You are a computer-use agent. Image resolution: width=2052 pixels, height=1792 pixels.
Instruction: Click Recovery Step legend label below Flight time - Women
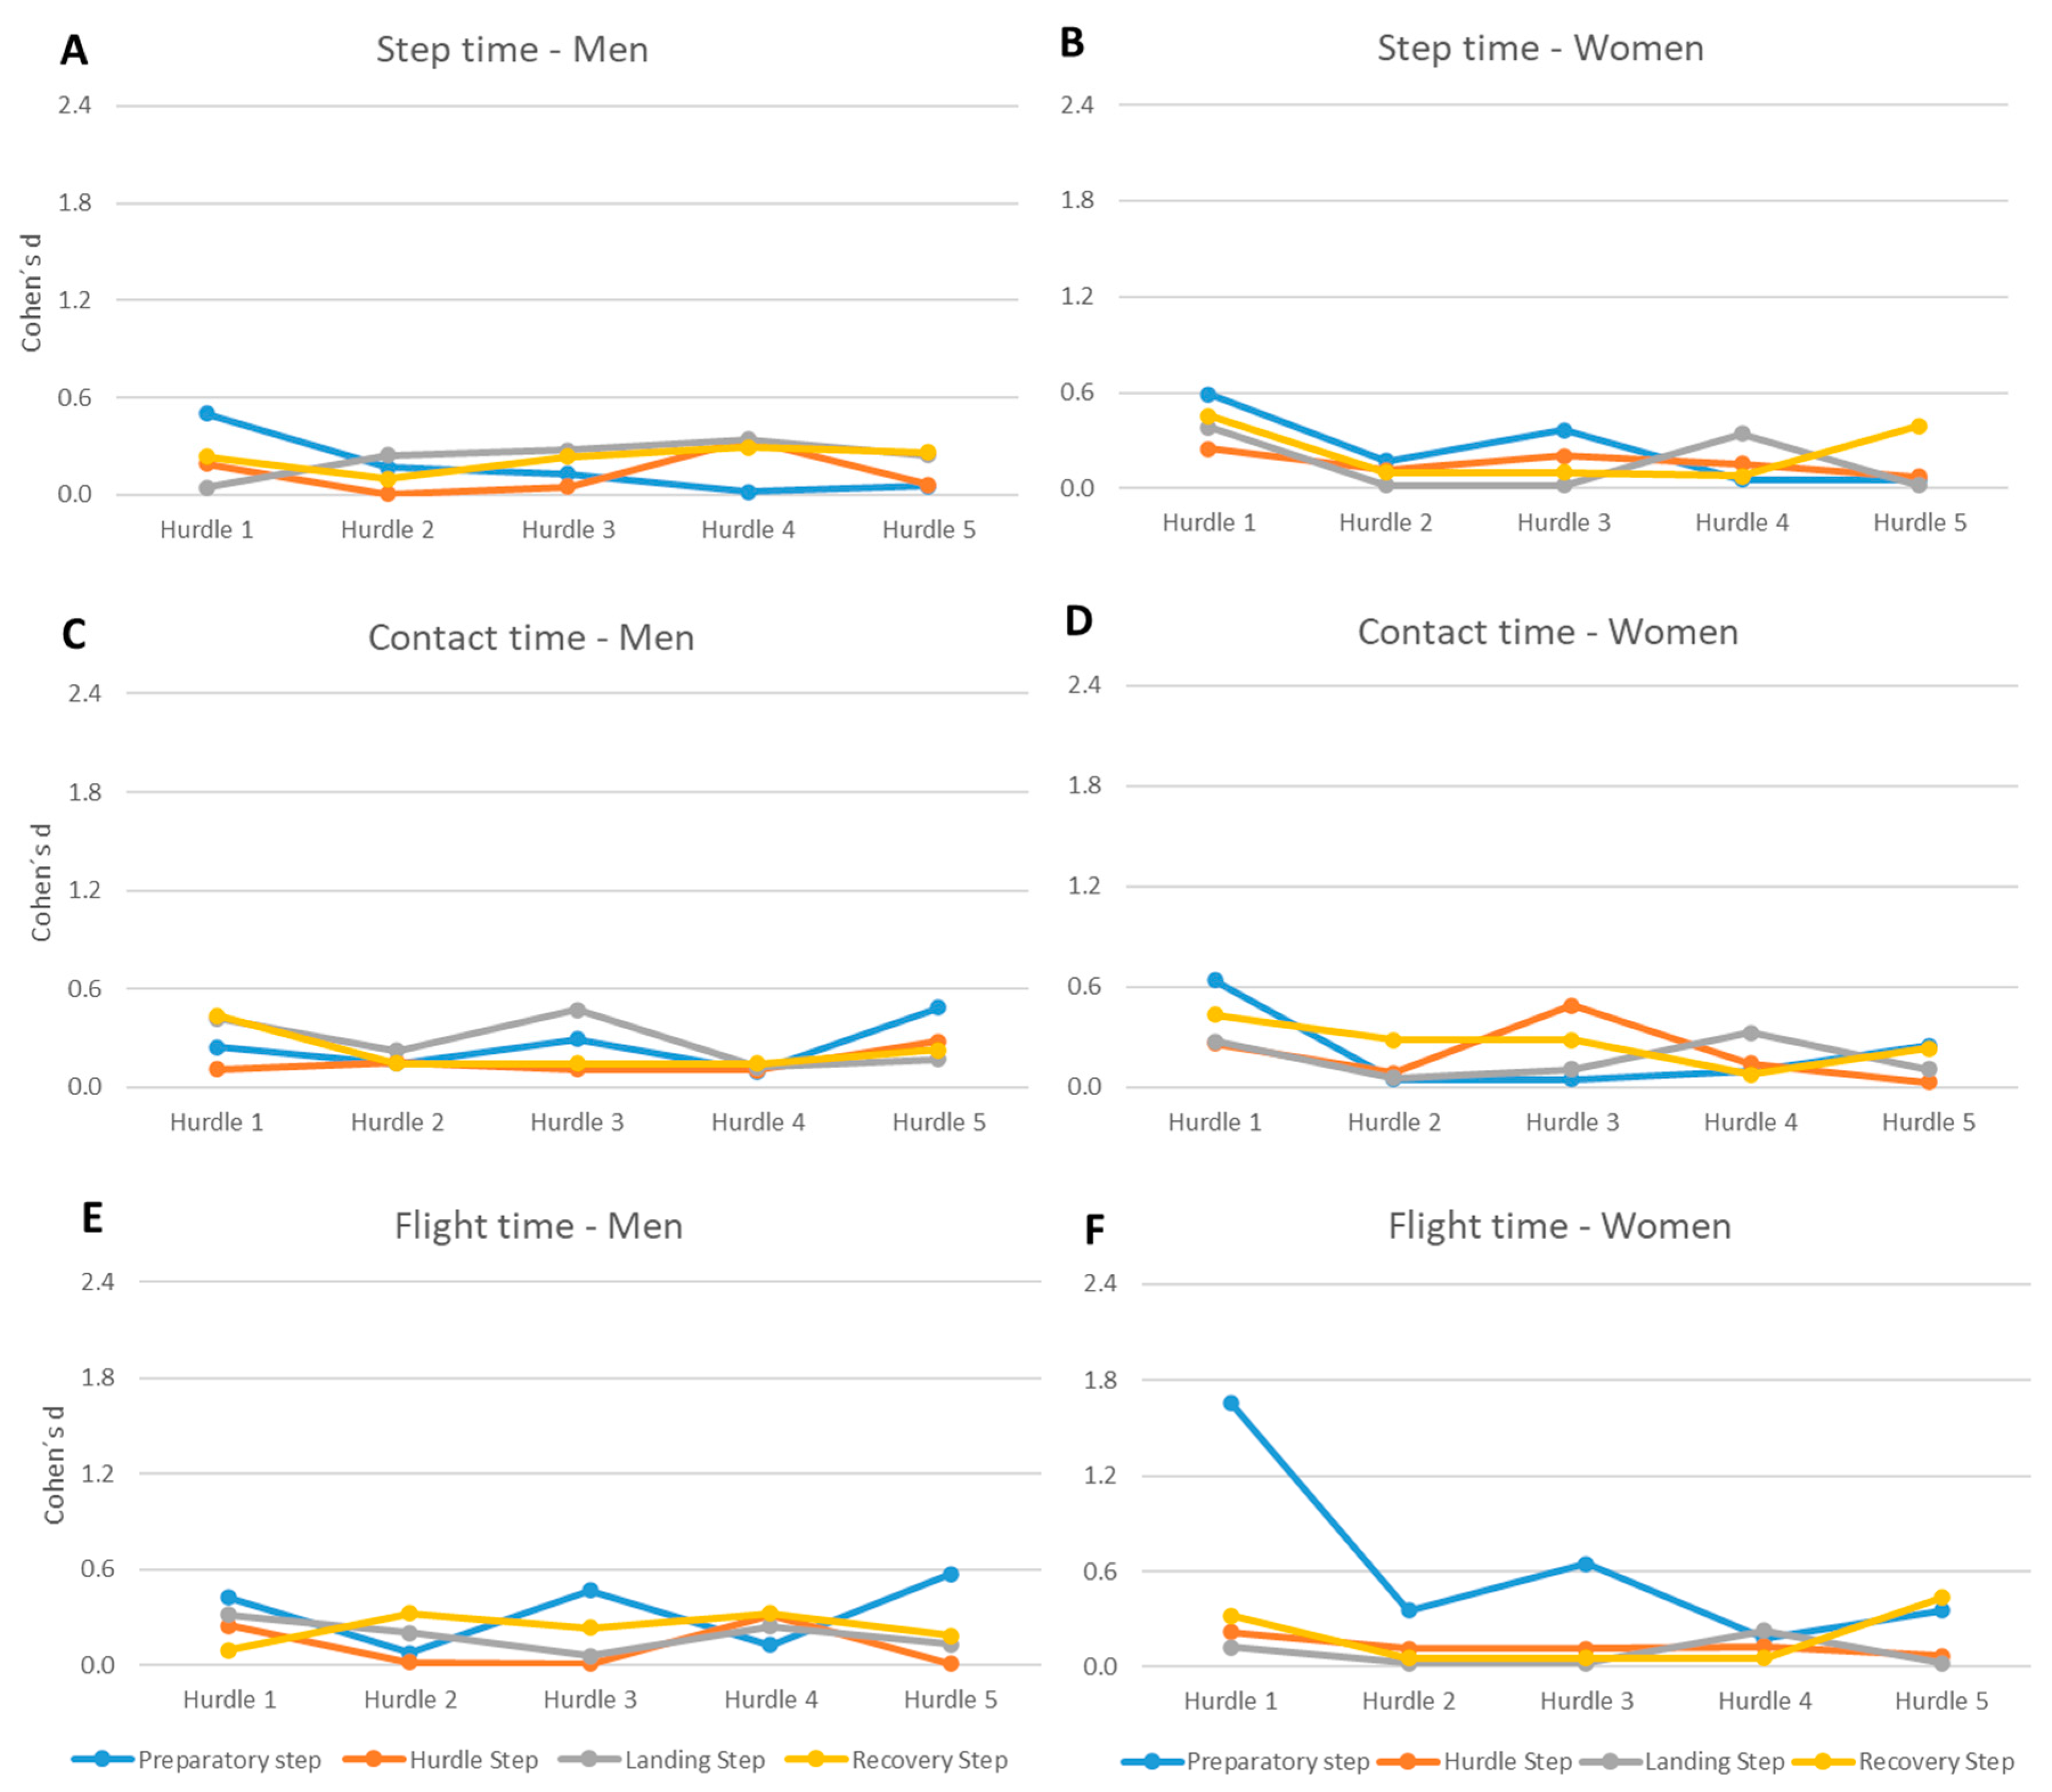pos(1936,1761)
